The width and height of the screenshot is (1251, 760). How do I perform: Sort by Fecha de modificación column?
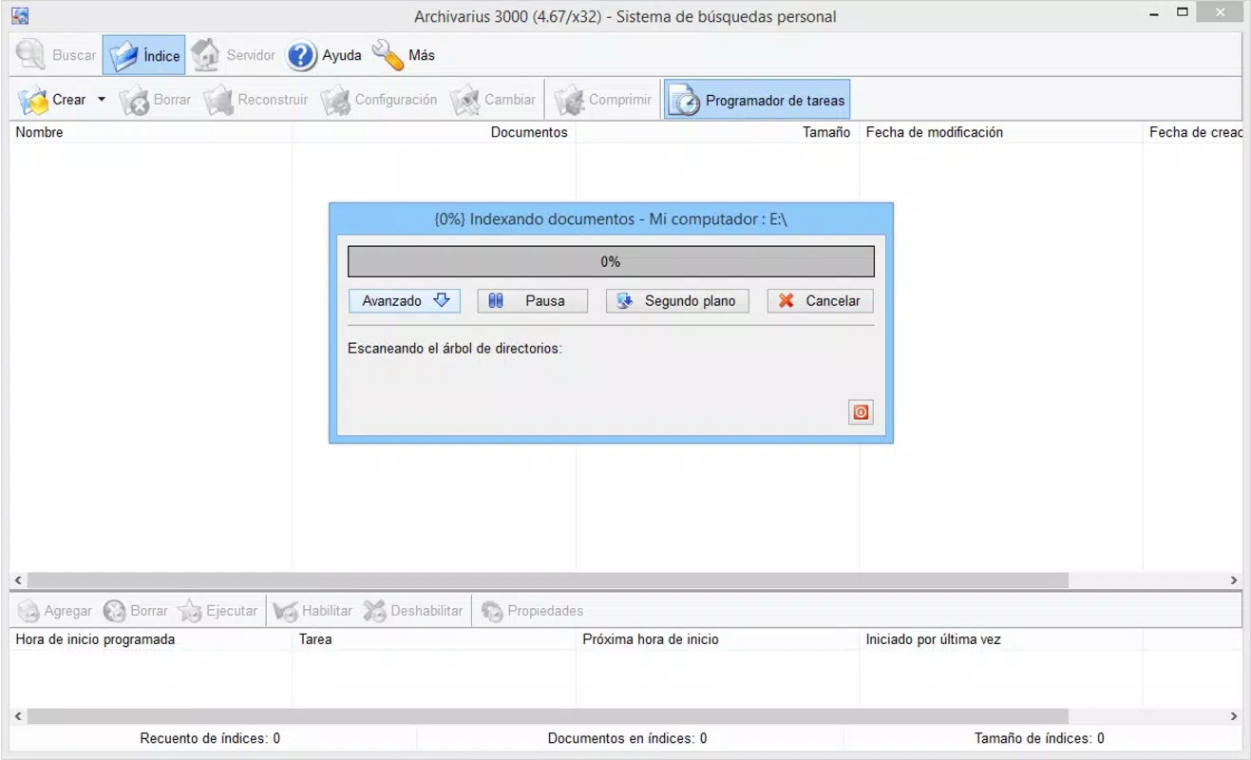point(1001,132)
